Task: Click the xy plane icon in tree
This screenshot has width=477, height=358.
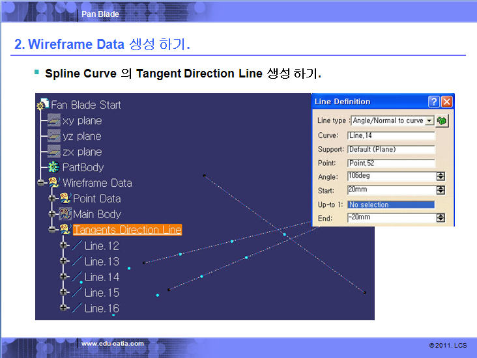Action: 54,120
